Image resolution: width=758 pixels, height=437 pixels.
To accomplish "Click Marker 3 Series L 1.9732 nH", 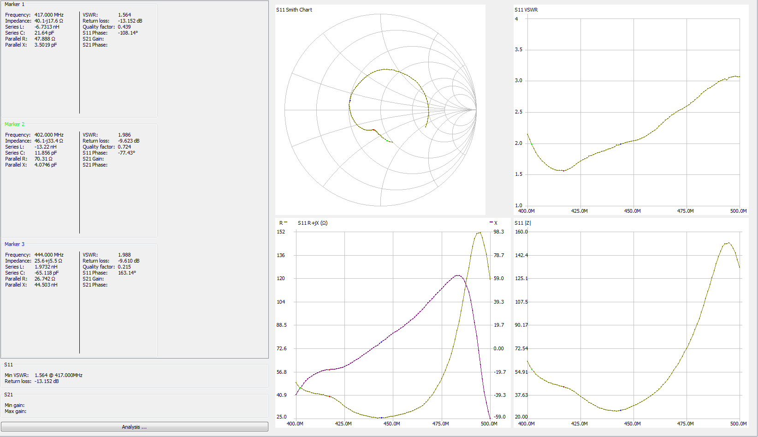I will click(x=46, y=267).
